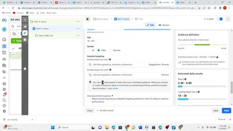This screenshot has width=233, height=131.
Task: Toggle the side panel layout icon
Action: (88, 19)
